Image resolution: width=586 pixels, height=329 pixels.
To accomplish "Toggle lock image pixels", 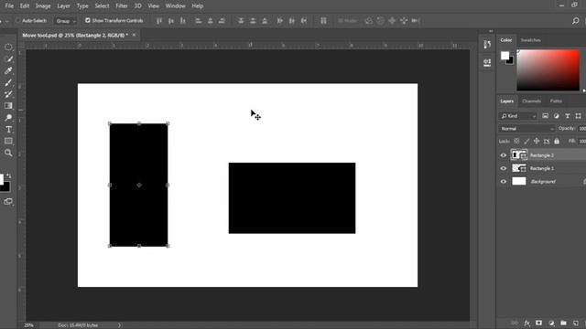I will (526, 141).
